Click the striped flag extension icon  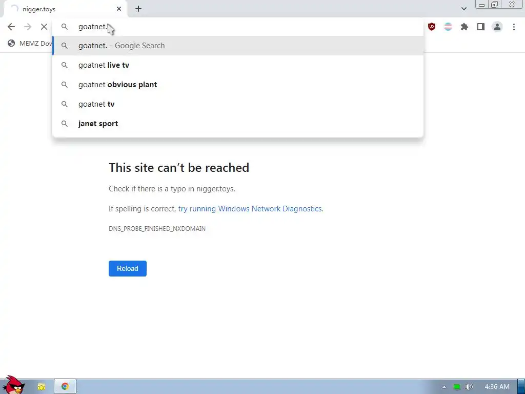point(448,27)
